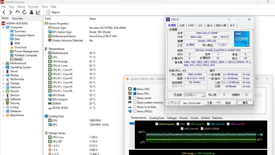The height and width of the screenshot is (155, 275).
Task: Click the DIMM4 memory icon
Action: pyautogui.click(x=50, y=104)
